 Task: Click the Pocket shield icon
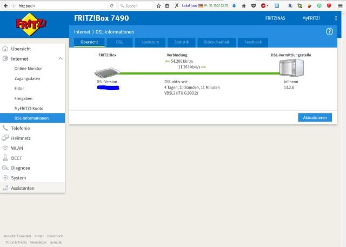click(254, 6)
